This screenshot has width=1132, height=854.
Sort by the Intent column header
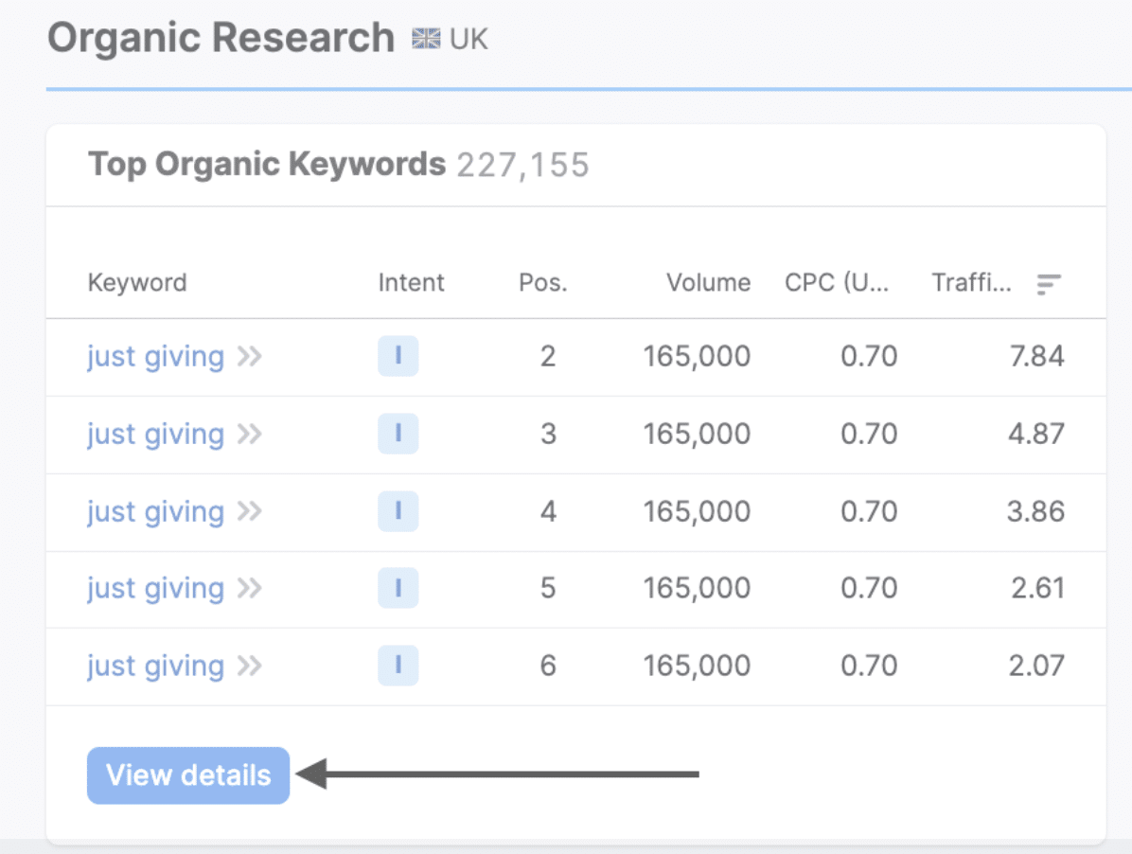tap(412, 282)
